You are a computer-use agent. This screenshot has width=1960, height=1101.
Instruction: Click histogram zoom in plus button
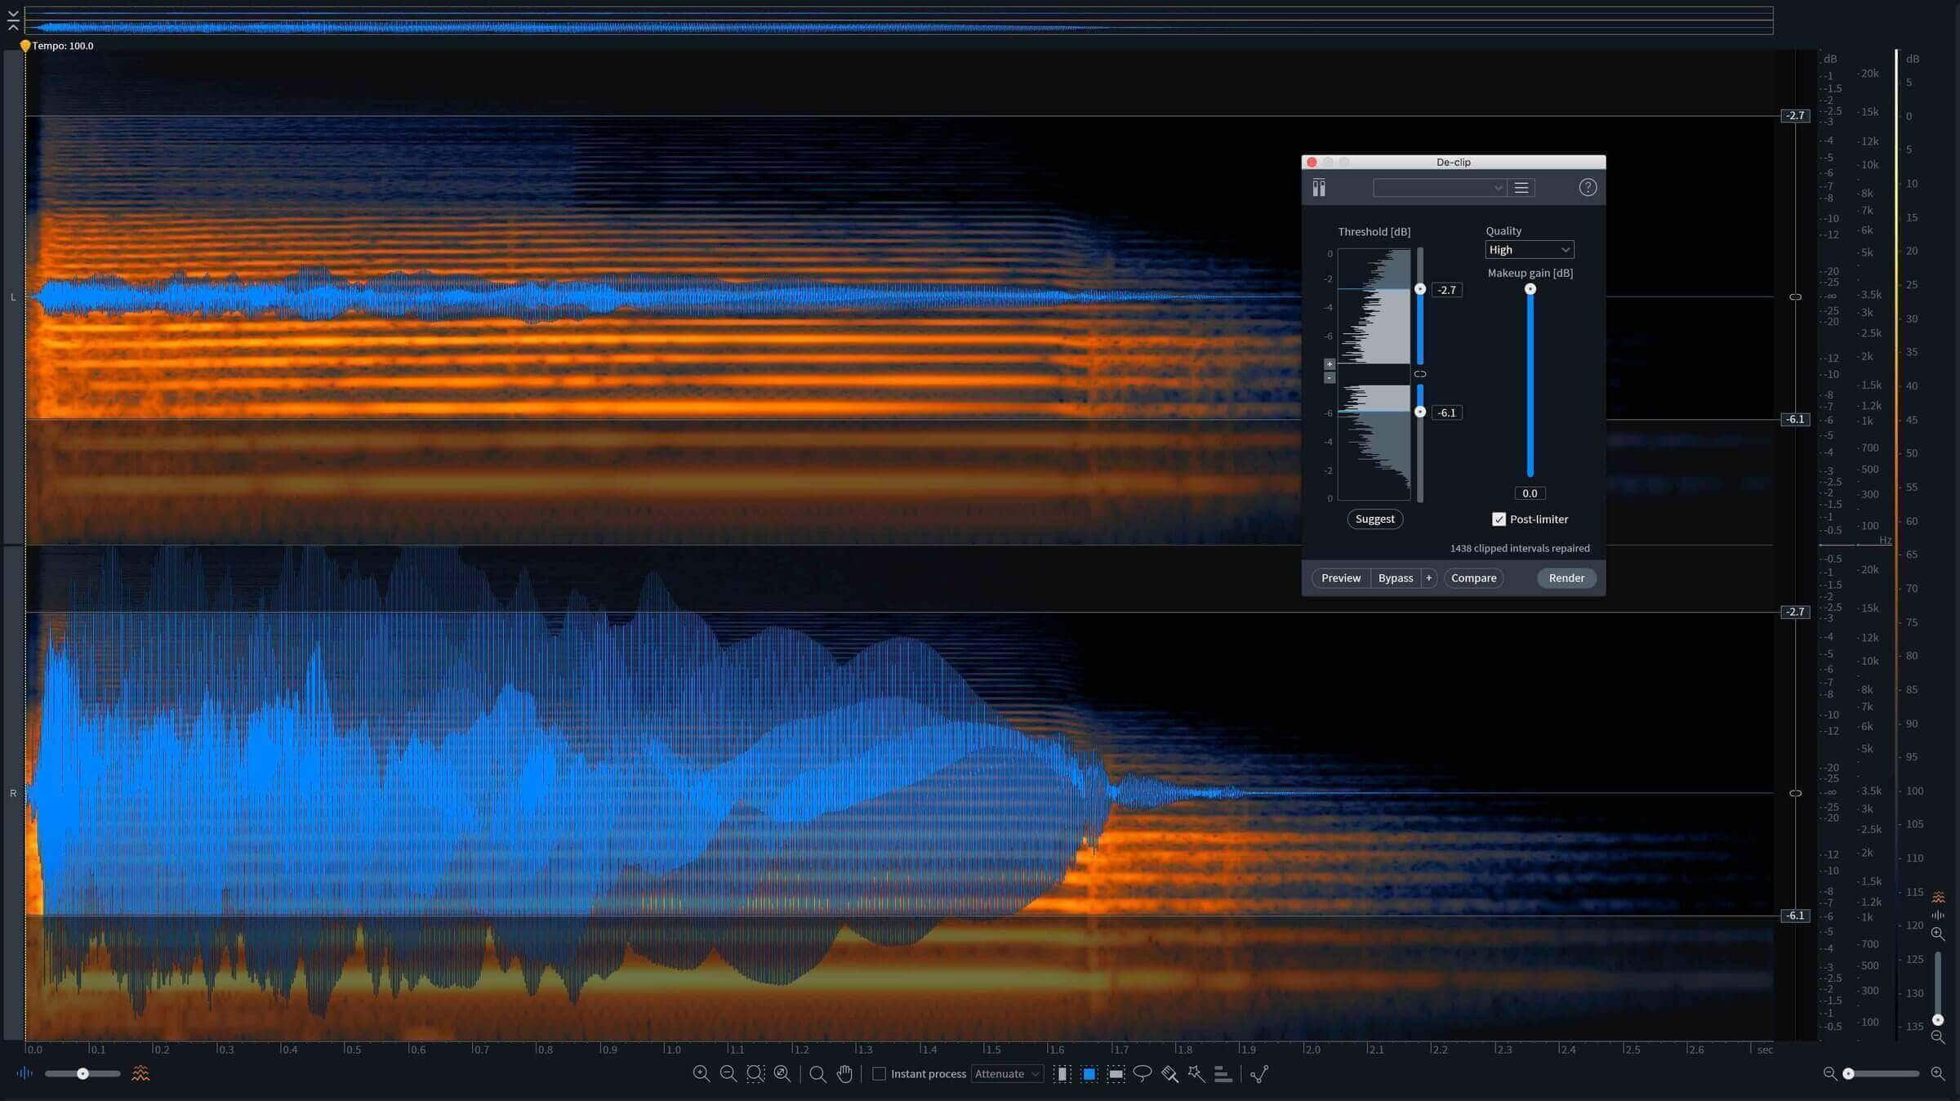[1330, 364]
